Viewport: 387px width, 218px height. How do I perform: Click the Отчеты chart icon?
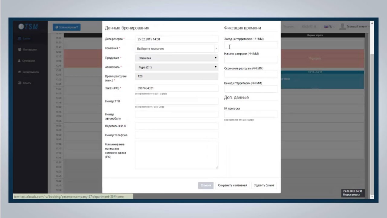click(x=19, y=83)
